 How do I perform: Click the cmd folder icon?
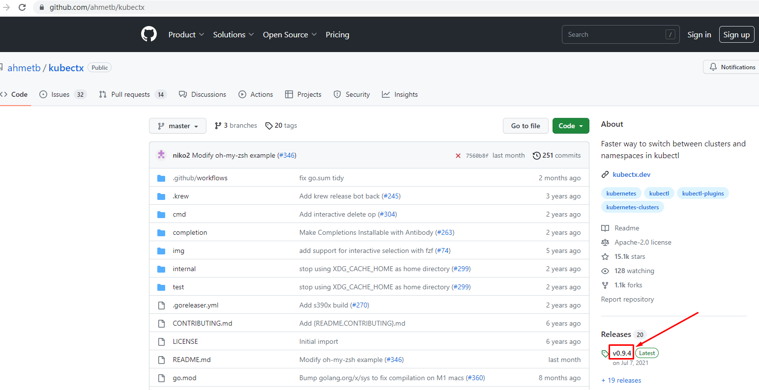(x=161, y=214)
